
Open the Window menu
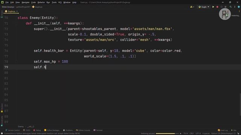click(67, 3)
